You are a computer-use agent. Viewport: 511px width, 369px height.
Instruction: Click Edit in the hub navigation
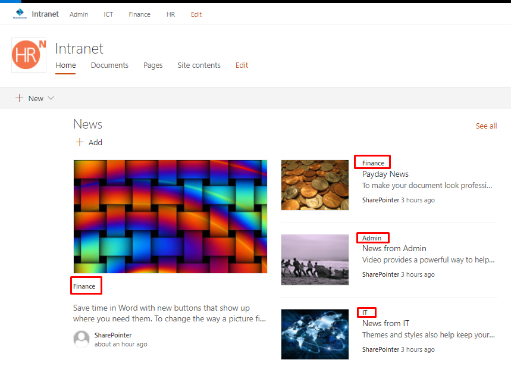coord(196,14)
